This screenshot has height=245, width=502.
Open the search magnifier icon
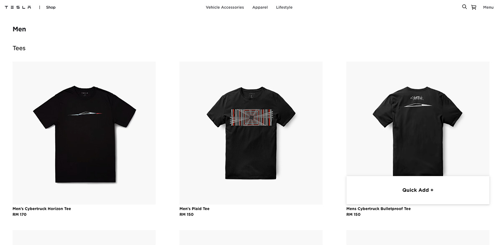pos(464,7)
